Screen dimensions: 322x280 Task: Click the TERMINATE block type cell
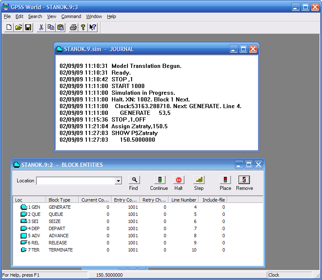[x=60, y=250]
